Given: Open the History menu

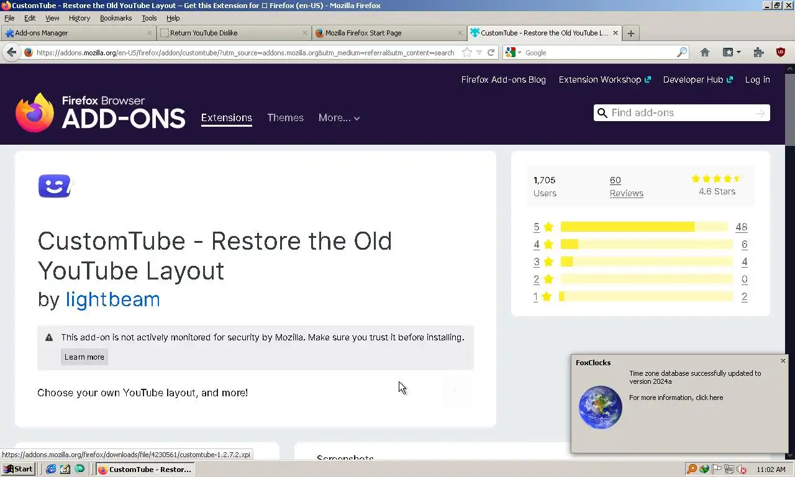Looking at the screenshot, I should click(79, 18).
